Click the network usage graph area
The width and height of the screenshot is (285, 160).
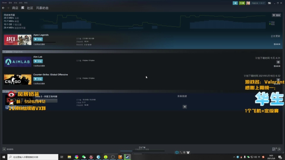click(x=153, y=22)
